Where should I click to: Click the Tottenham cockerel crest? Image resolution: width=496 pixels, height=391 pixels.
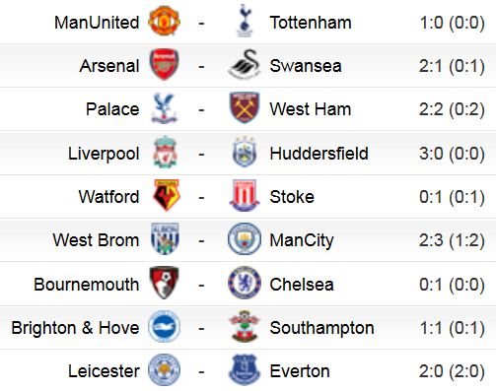245,21
